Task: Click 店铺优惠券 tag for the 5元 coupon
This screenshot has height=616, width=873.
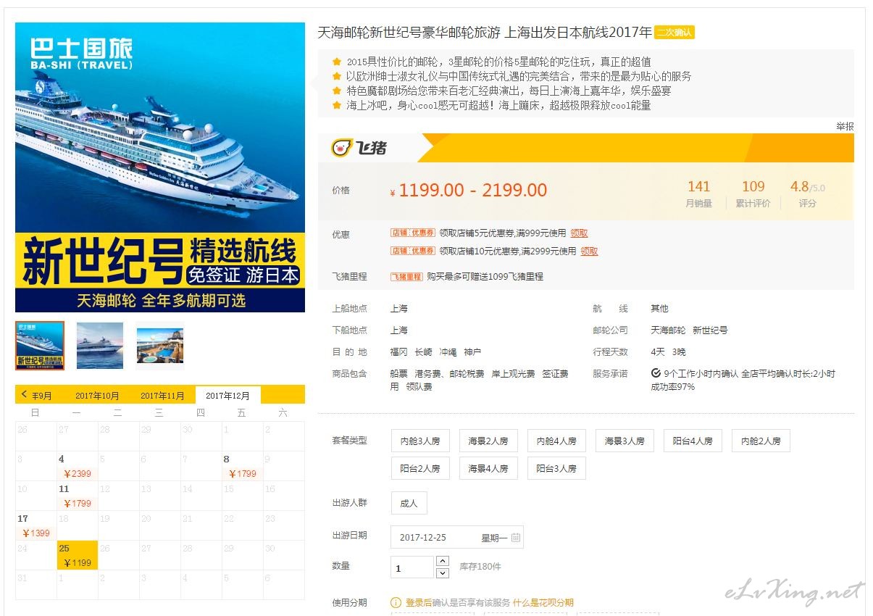Action: point(413,233)
